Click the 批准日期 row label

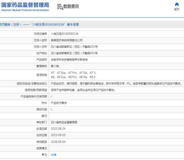pos(42,129)
